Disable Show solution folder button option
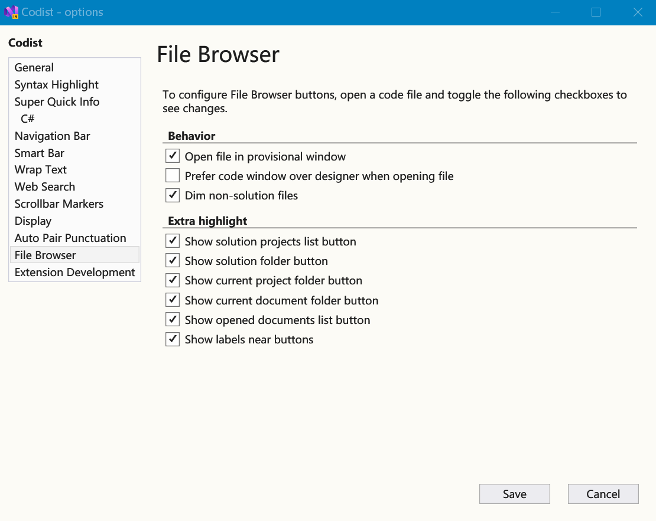Image resolution: width=656 pixels, height=521 pixels. 173,260
